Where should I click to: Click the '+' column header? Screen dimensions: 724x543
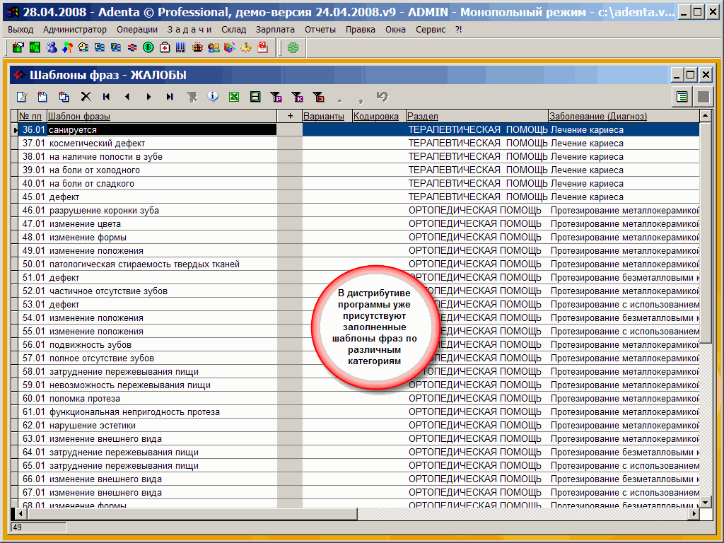pos(290,116)
